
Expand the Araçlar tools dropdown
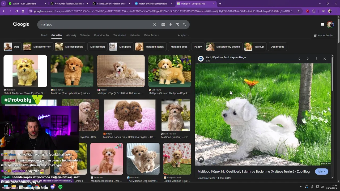point(183,35)
